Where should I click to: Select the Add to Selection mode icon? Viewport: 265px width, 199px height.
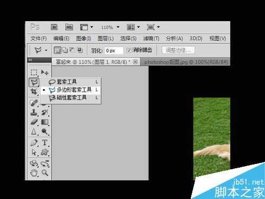65,50
